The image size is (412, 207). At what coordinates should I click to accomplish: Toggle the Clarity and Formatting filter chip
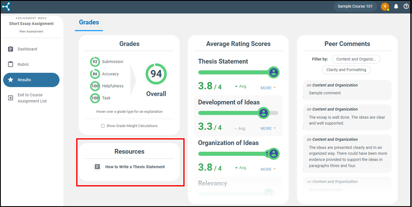pos(346,70)
